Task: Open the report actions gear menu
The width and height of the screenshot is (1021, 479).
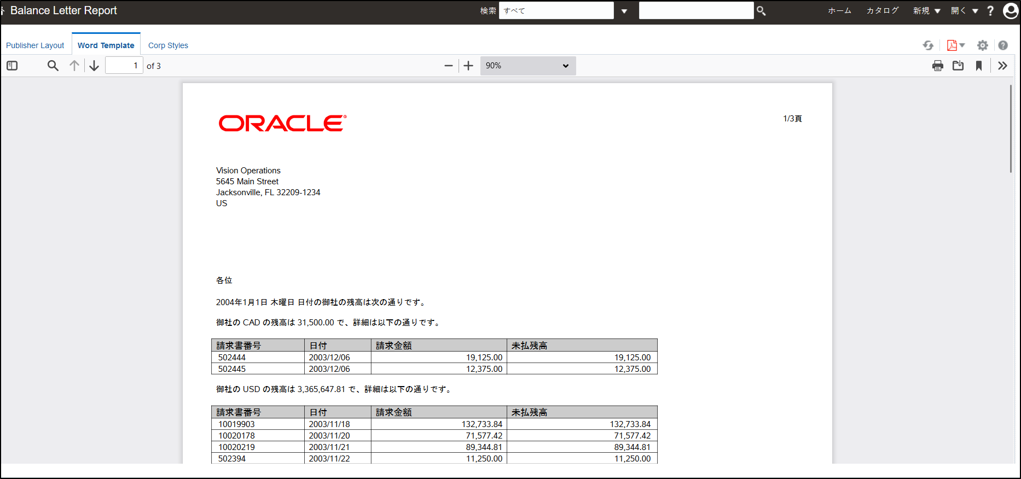Action: pyautogui.click(x=983, y=45)
